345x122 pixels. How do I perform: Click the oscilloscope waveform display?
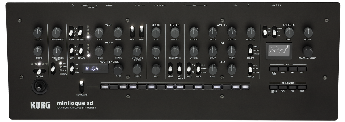click(x=279, y=51)
